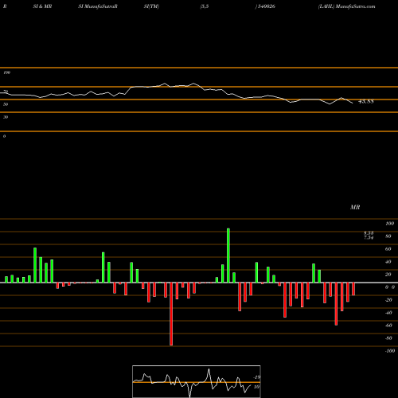Click the 'SI MunafaSutraR' header text
Screen dimensions: 398x398
pos(98,6)
